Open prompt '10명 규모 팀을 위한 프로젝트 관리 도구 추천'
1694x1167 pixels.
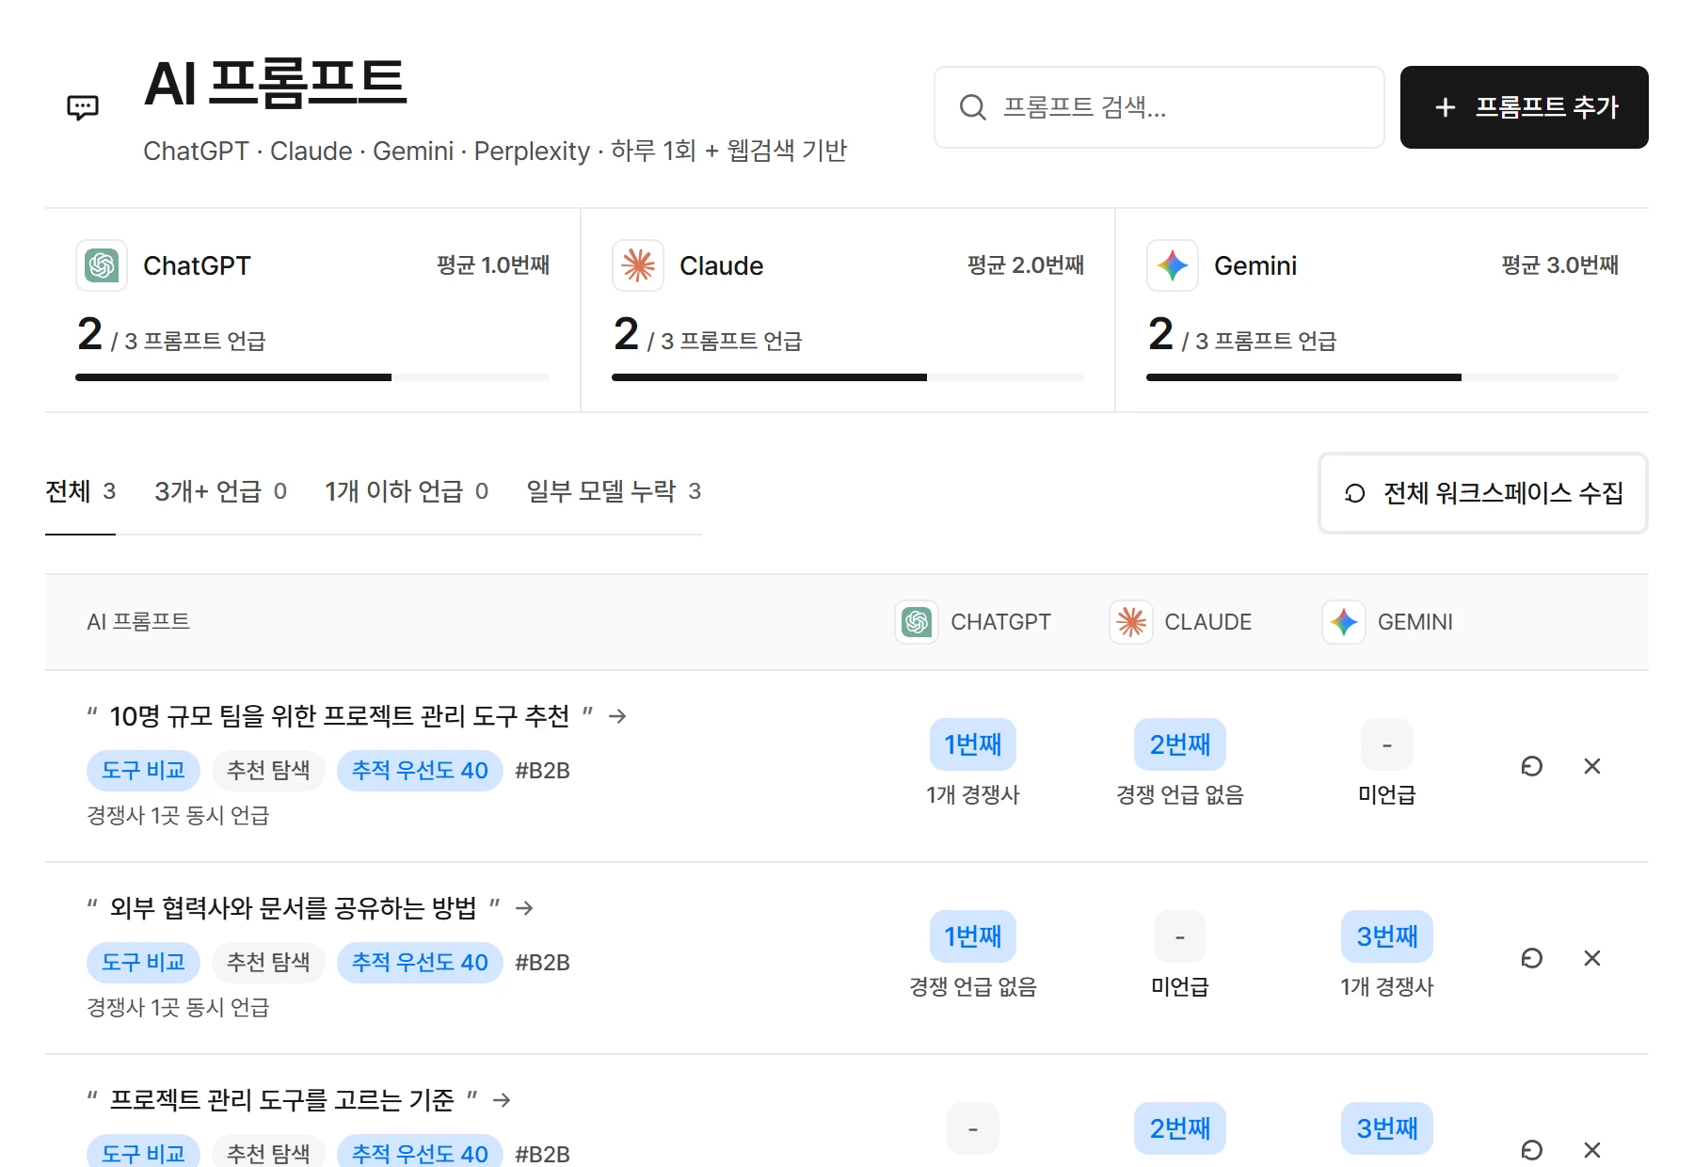click(x=340, y=716)
